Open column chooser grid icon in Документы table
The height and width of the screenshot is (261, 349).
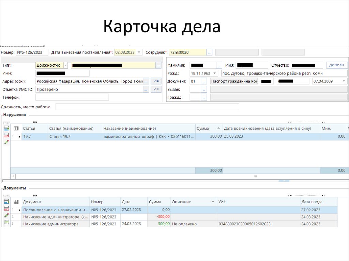click(16, 202)
